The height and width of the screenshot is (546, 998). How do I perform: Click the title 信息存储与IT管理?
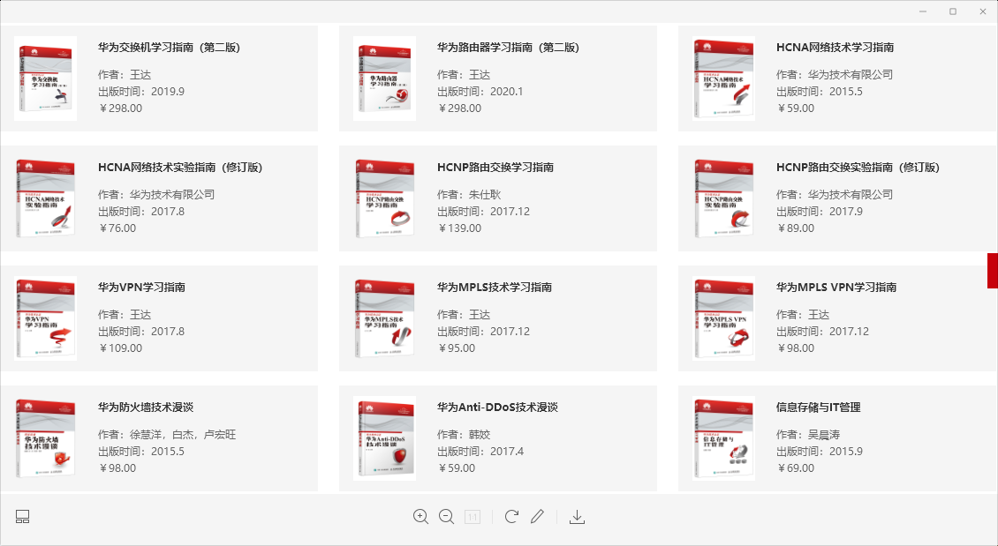(x=819, y=408)
